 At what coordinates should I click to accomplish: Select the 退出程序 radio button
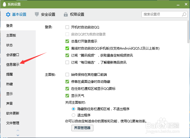point(73,115)
